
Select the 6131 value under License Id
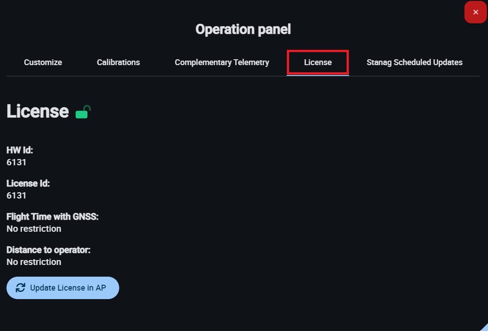tap(17, 195)
